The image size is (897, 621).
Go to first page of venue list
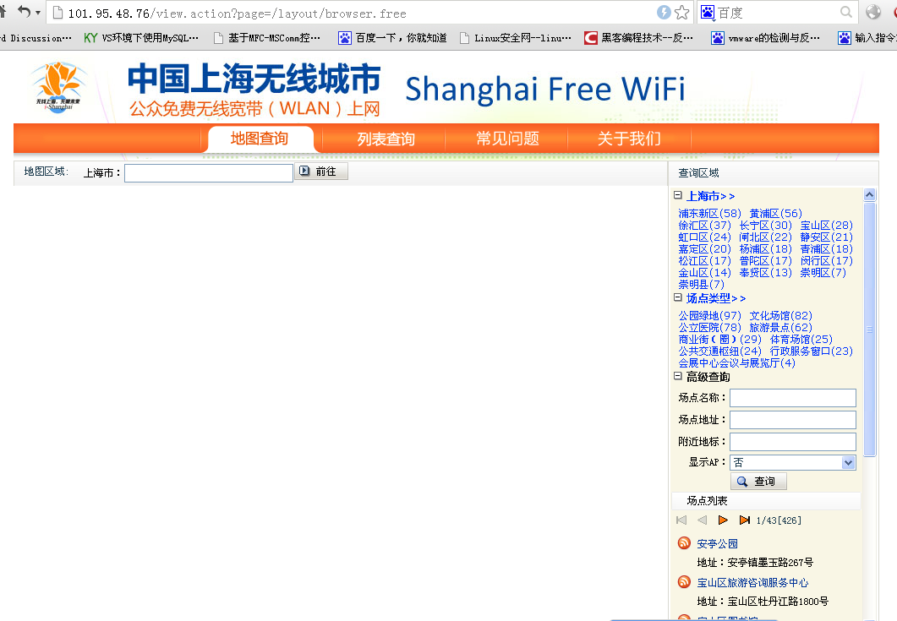click(x=681, y=520)
